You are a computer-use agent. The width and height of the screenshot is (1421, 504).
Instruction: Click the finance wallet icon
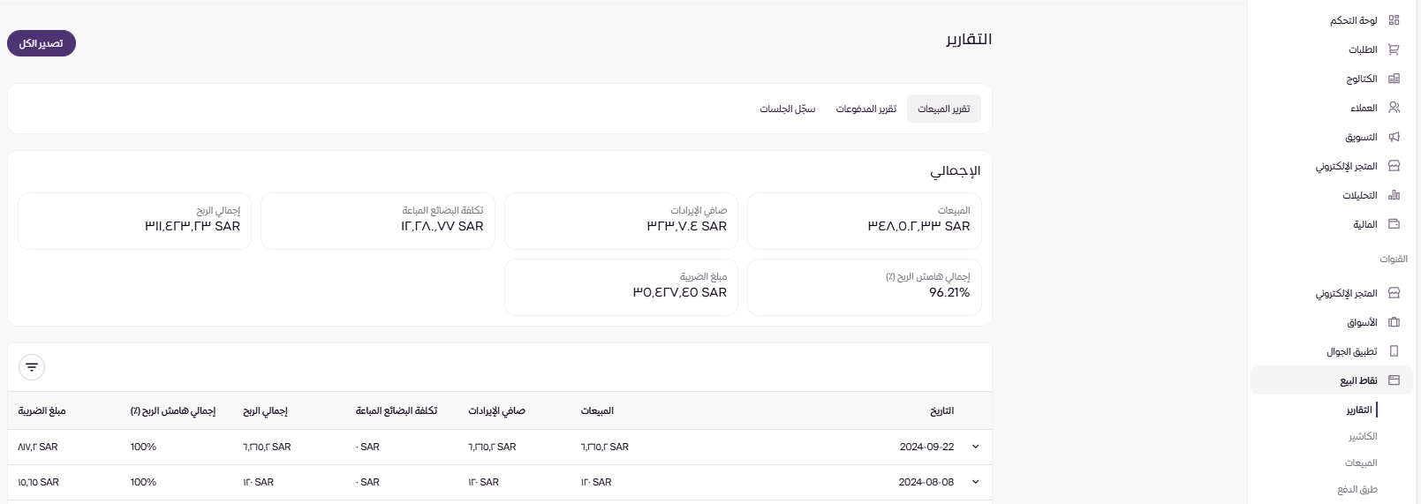pyautogui.click(x=1394, y=224)
